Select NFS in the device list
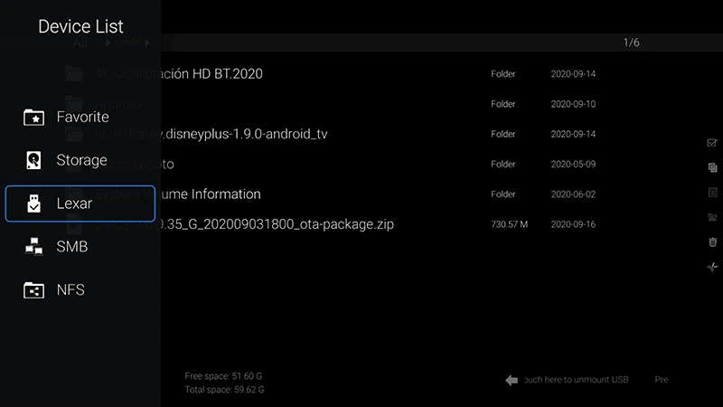Screen dimensions: 723x407 point(80,289)
